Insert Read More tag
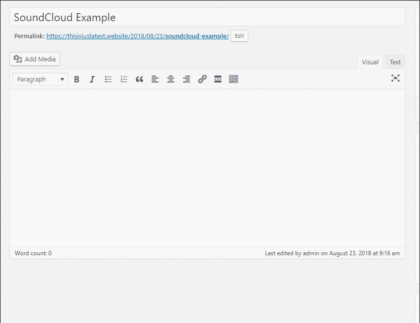The width and height of the screenshot is (420, 323). coord(218,80)
